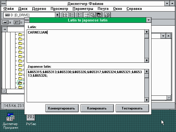
Task: Click the sort by type toolbar icon
Action: pos(86,15)
